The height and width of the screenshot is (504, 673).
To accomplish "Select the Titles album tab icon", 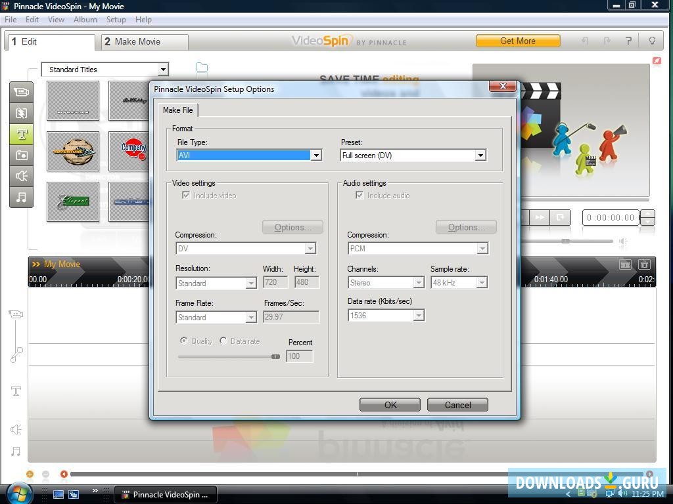I will click(21, 134).
